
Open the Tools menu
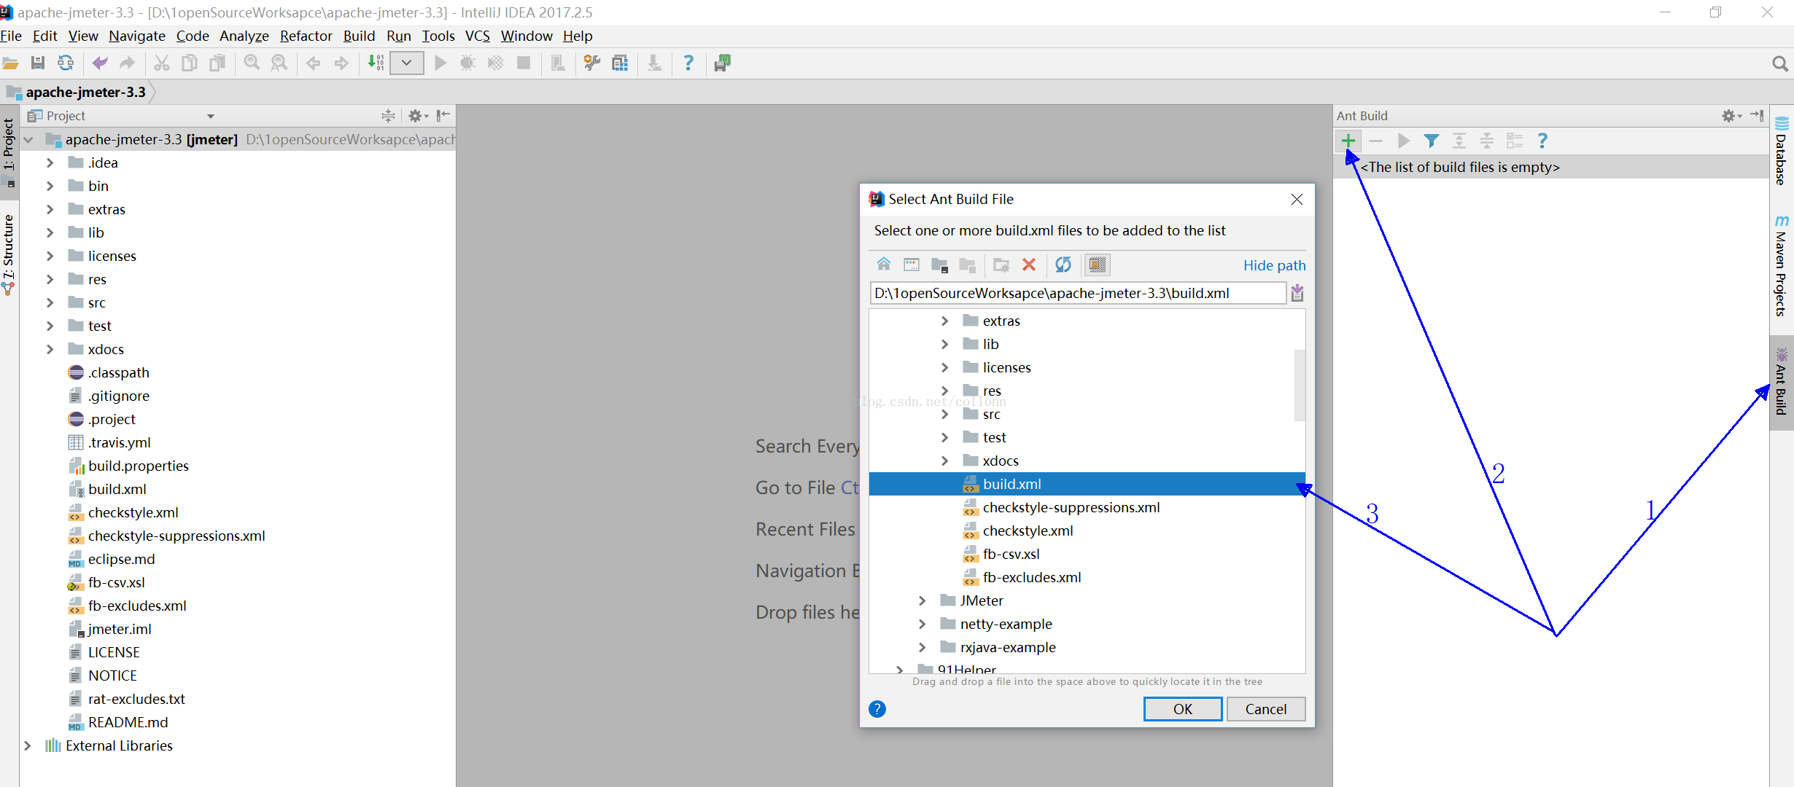click(x=438, y=36)
